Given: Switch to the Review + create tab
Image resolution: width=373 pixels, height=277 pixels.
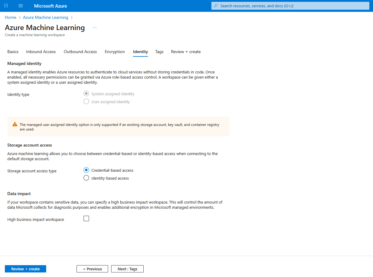Looking at the screenshot, I should [x=186, y=52].
